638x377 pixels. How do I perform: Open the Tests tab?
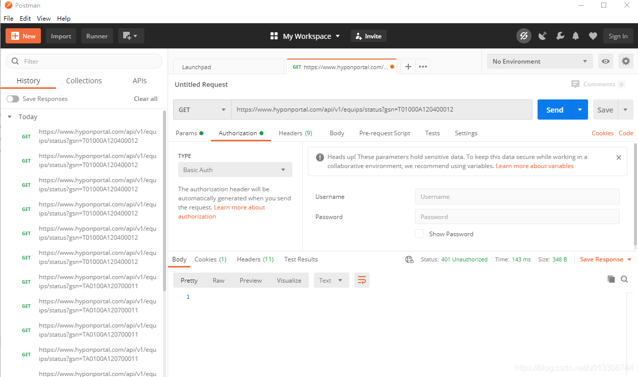[x=433, y=133]
